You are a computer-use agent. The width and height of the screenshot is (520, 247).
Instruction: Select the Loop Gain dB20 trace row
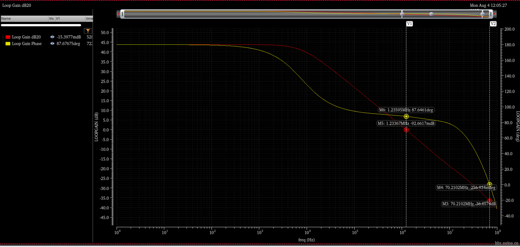47,37
